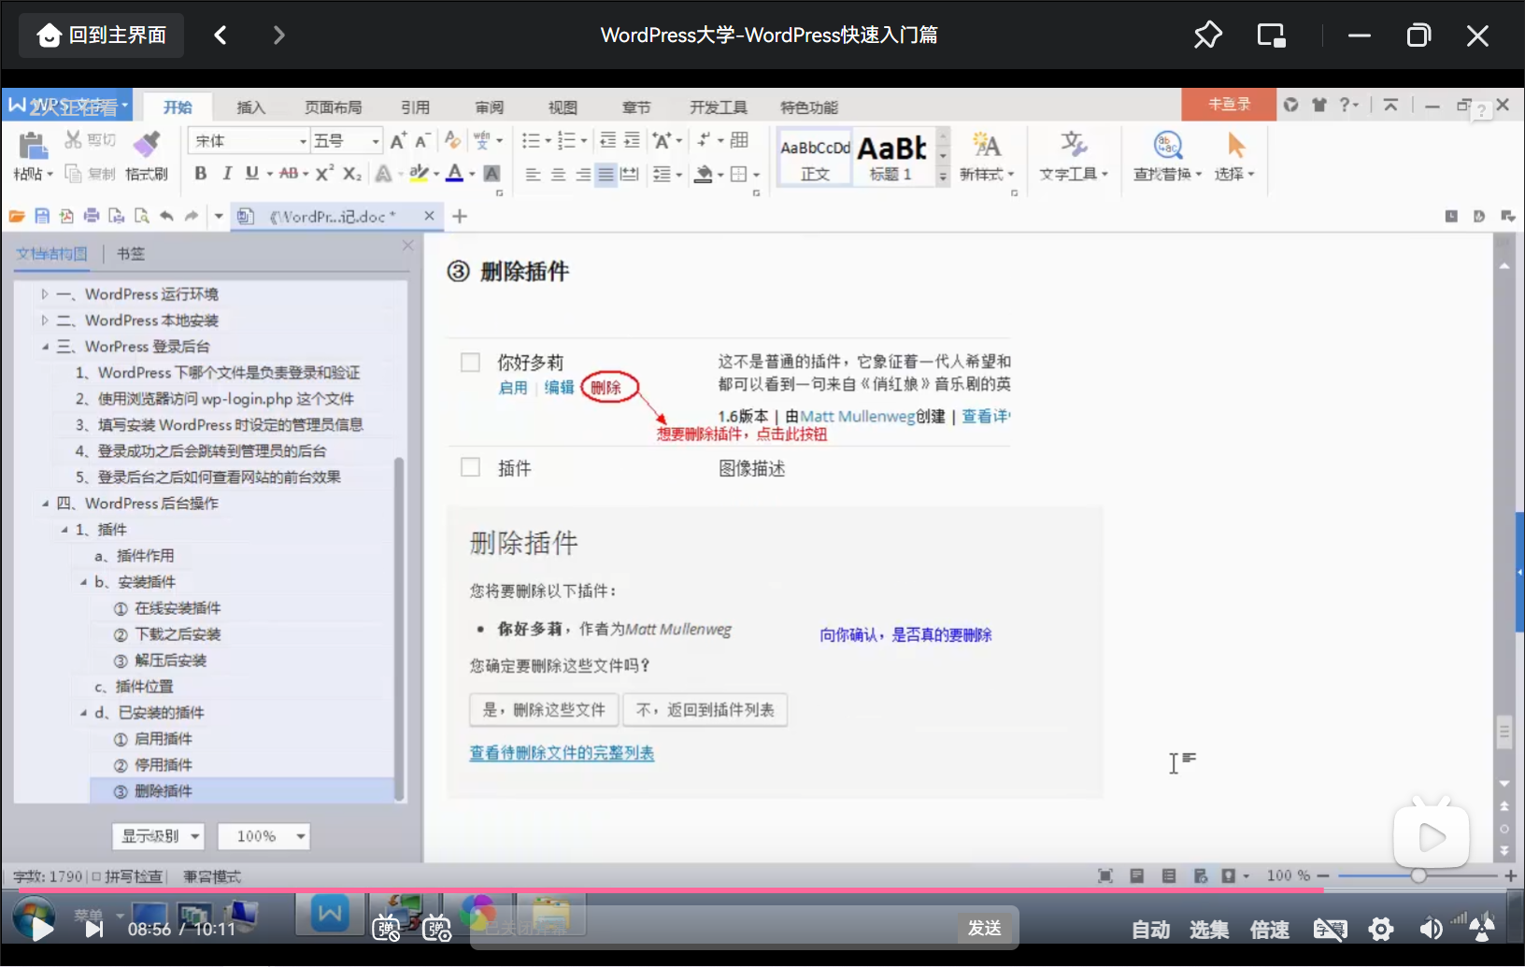Increase paragraph indent
The image size is (1525, 967).
pos(633,141)
